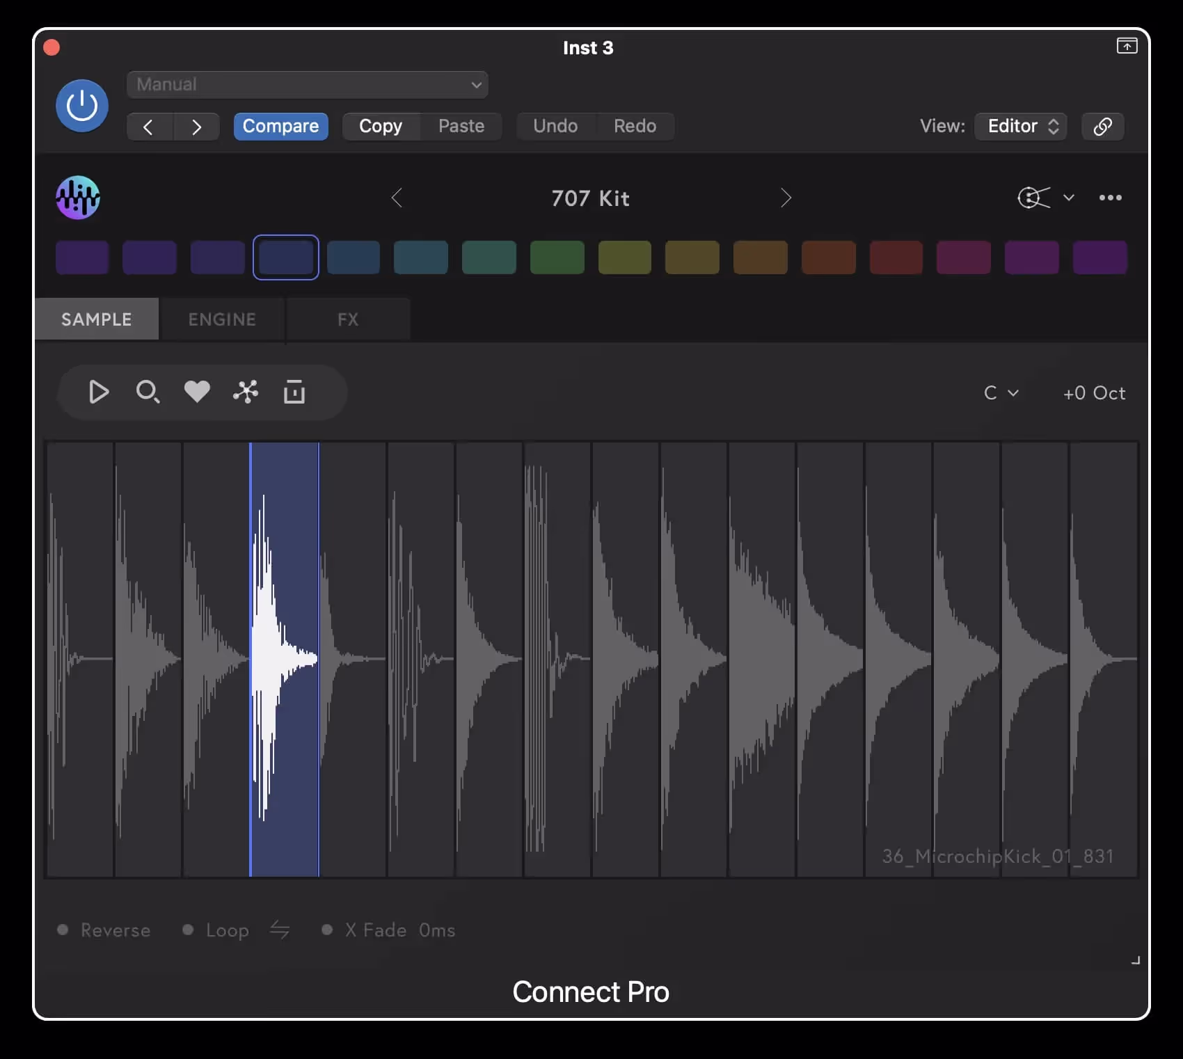Image resolution: width=1183 pixels, height=1059 pixels.
Task: Select the fifth blue pad
Action: pyautogui.click(x=354, y=257)
